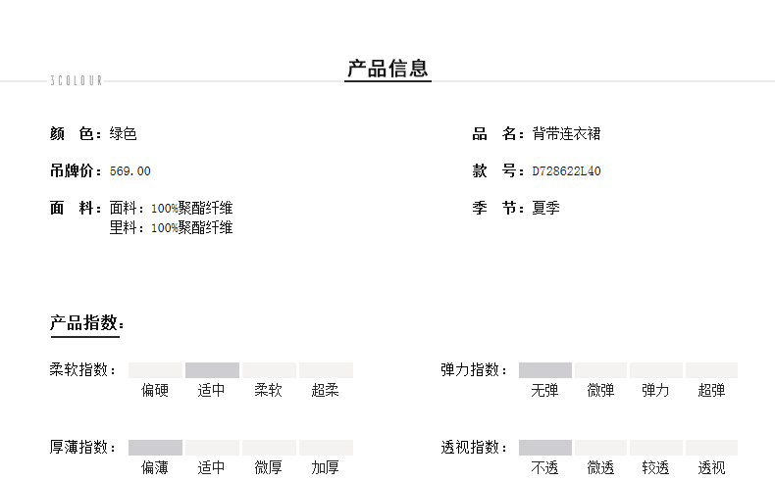Click the 超柔 label
This screenshot has height=481, width=775.
326,390
